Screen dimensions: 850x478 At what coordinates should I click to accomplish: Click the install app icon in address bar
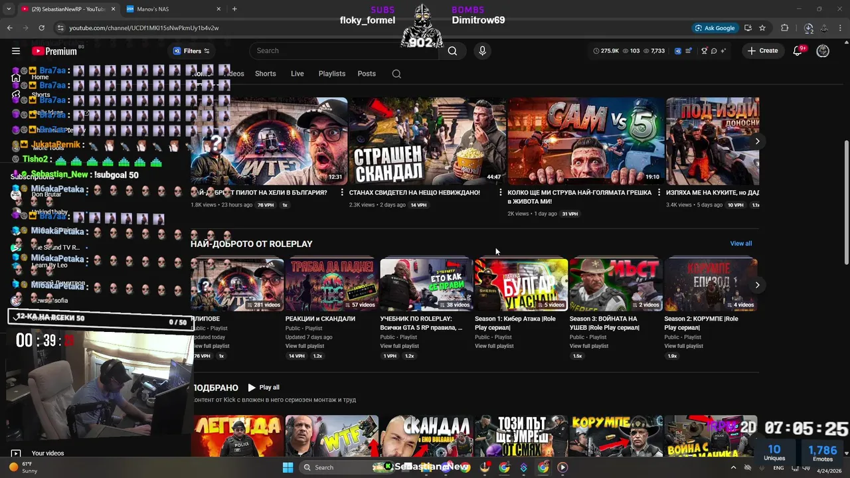748,28
